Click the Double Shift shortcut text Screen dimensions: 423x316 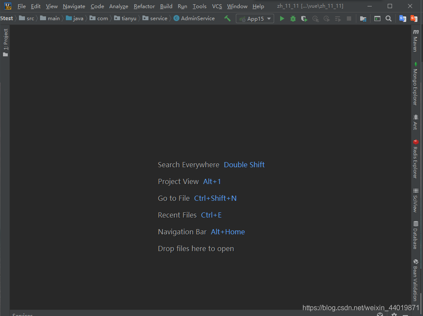[244, 165]
